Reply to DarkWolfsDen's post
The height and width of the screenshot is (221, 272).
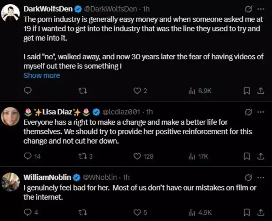27,91
